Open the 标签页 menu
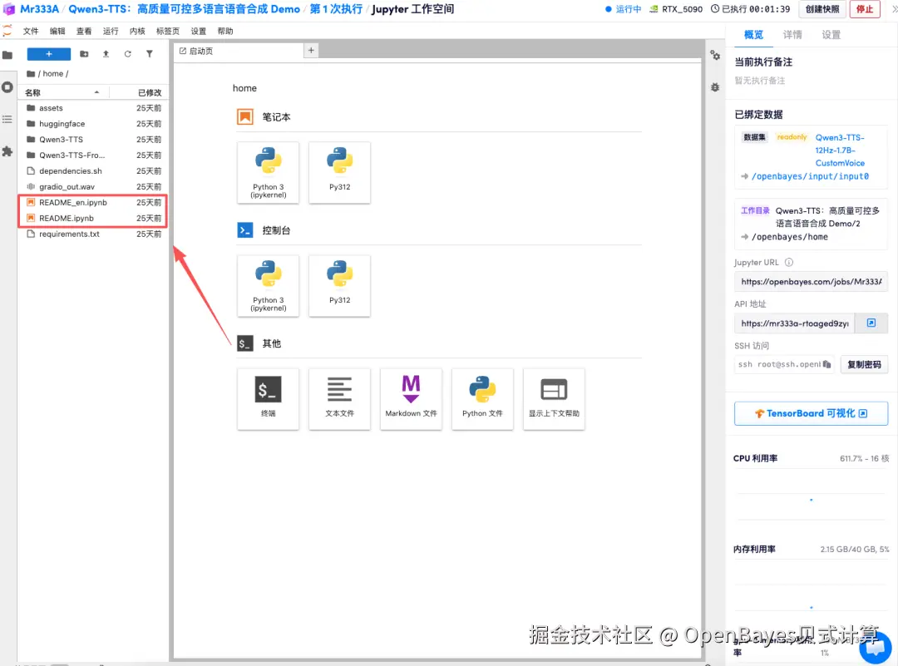 (x=168, y=31)
